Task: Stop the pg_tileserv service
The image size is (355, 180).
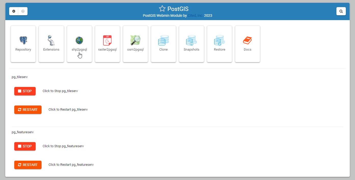Action: point(25,91)
